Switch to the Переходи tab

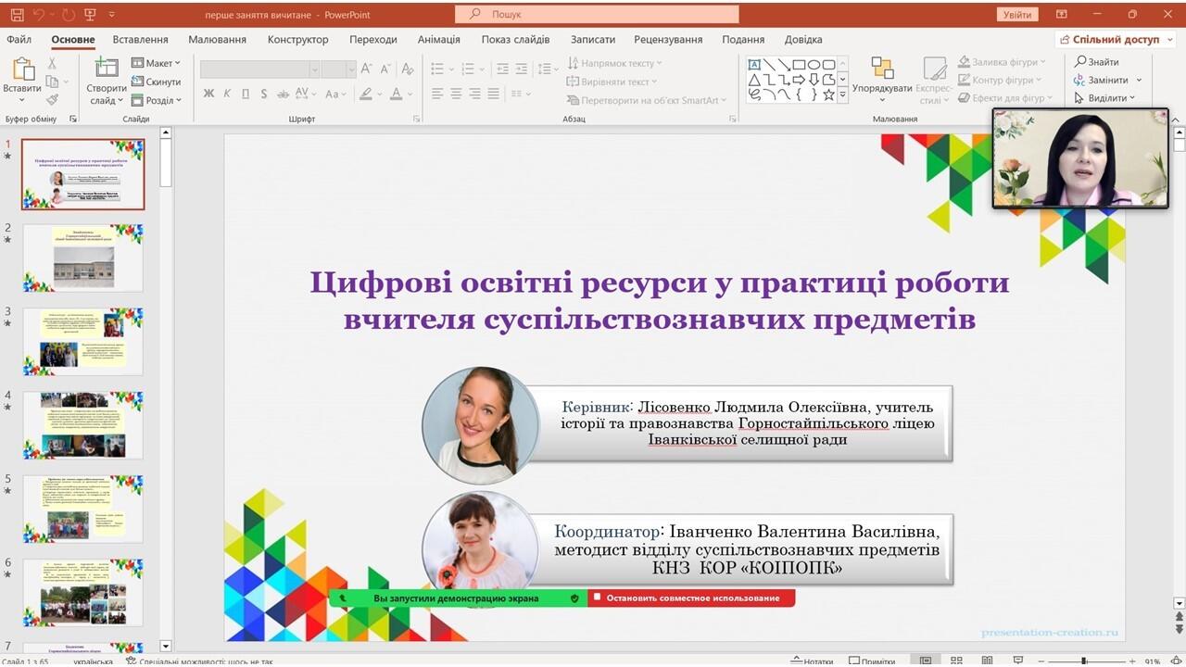coord(372,40)
